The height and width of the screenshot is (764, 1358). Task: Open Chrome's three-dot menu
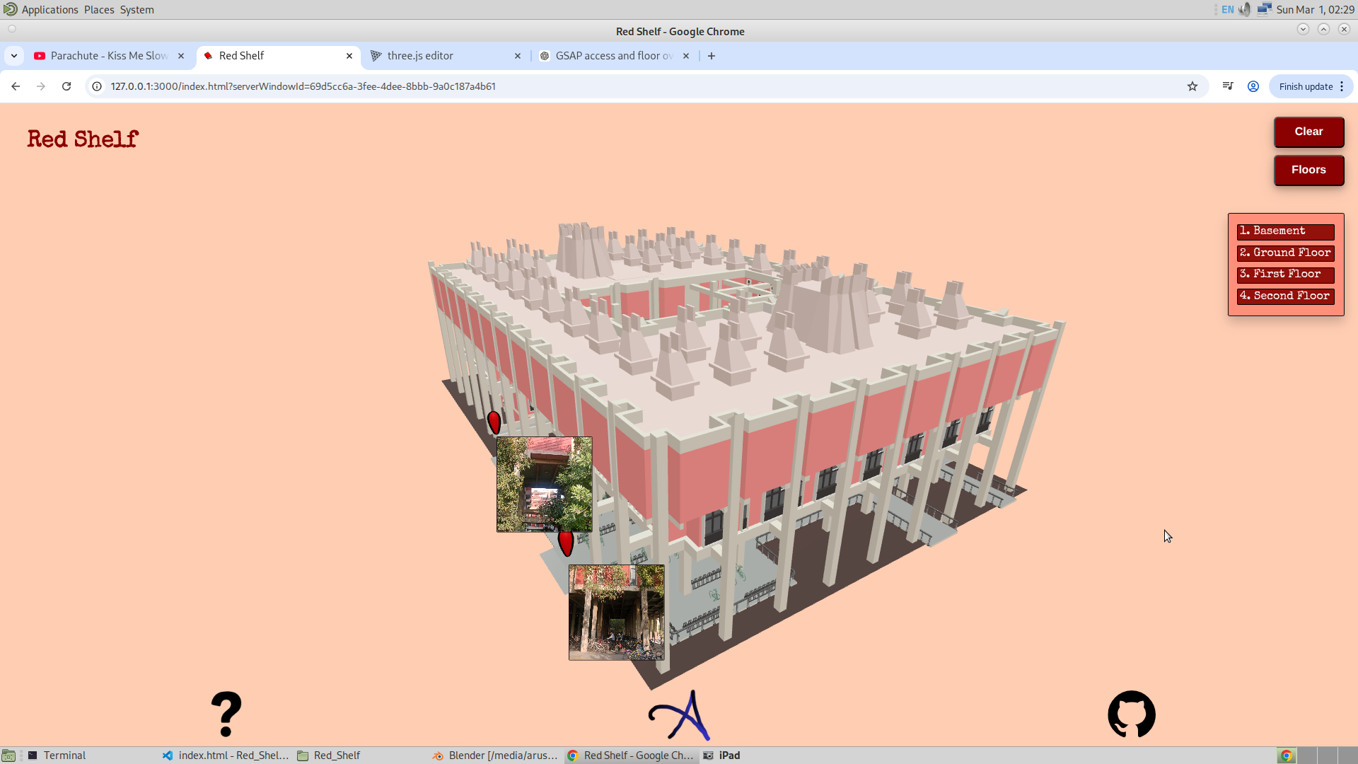(1343, 86)
